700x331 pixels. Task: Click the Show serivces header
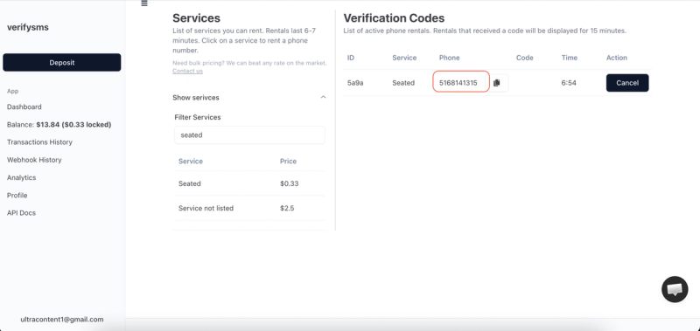(196, 98)
